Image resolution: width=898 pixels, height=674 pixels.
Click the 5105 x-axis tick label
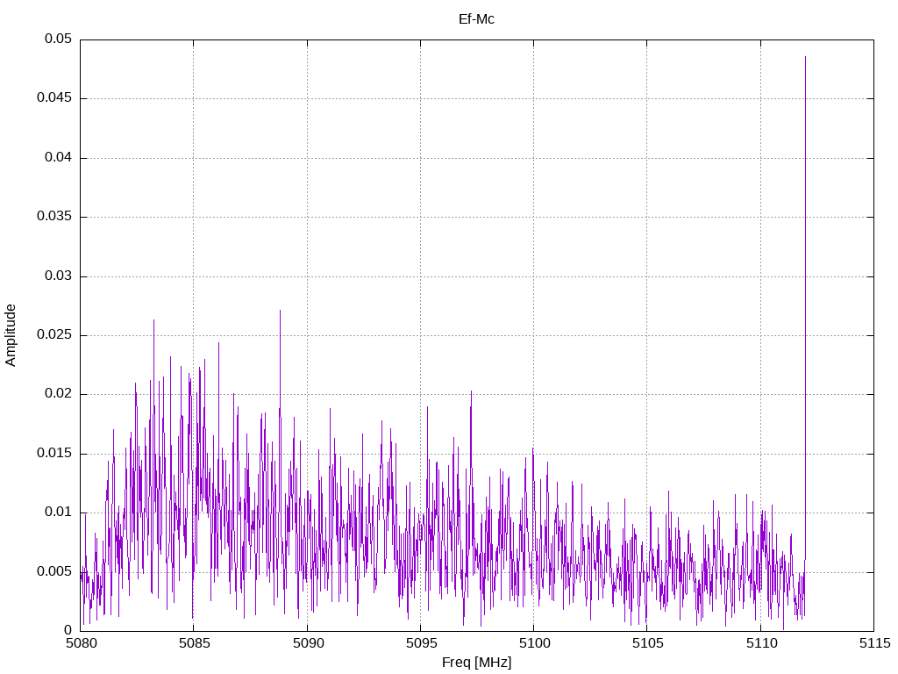[x=646, y=643]
